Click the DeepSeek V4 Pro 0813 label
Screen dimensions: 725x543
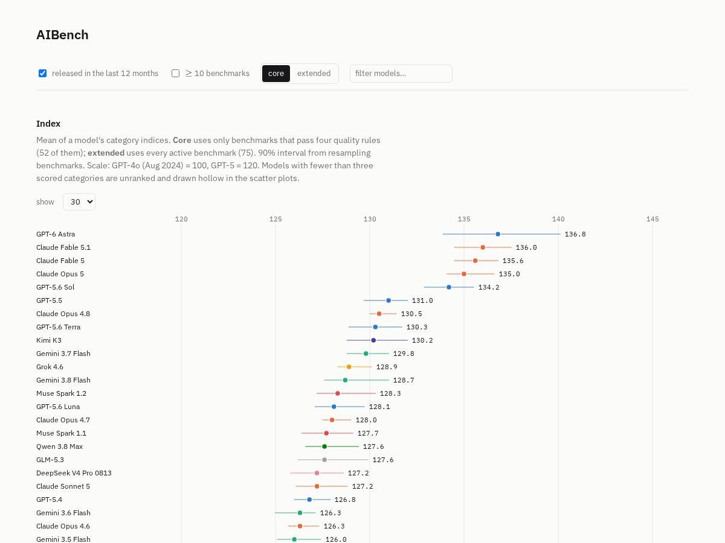pyautogui.click(x=74, y=473)
